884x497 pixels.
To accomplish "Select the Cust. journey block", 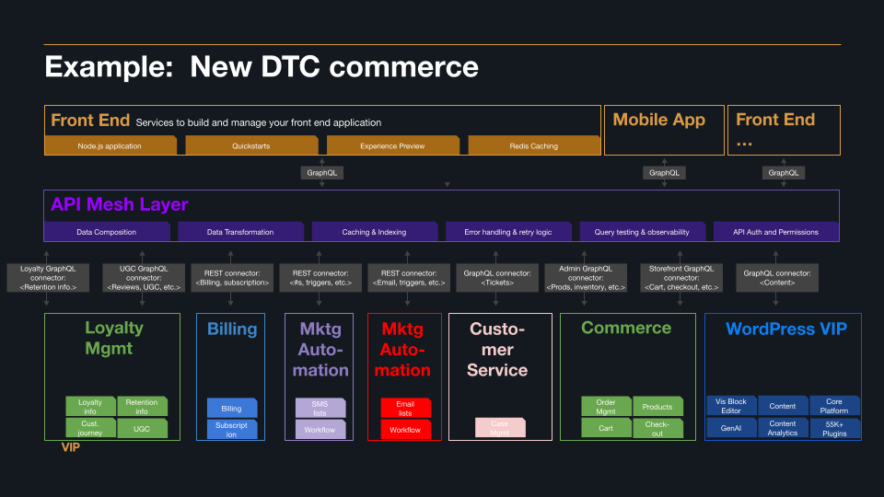I will [x=90, y=428].
